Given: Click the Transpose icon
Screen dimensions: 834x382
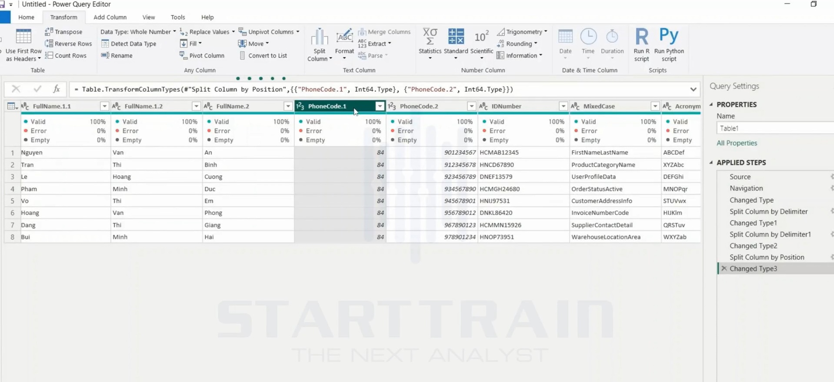Looking at the screenshot, I should [x=49, y=32].
